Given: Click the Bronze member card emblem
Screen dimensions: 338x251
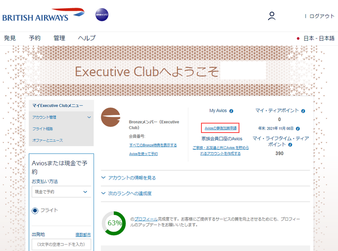Looking at the screenshot, I should 111,117.
